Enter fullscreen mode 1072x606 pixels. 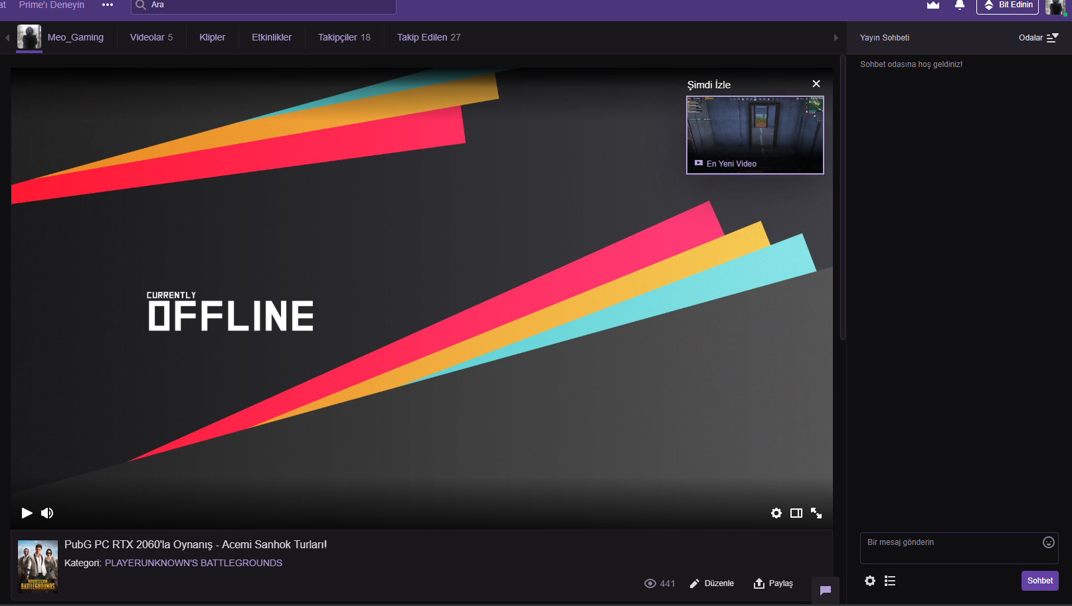(x=816, y=513)
